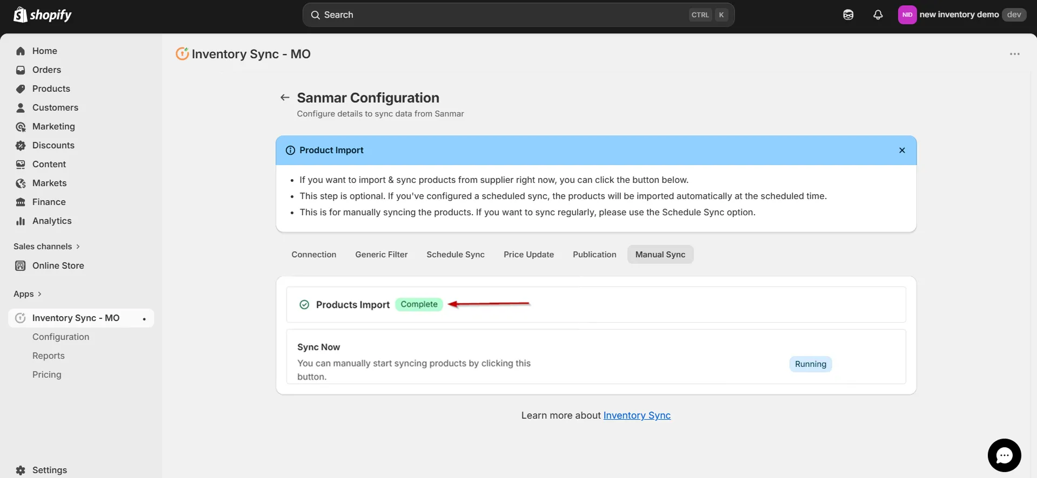The image size is (1037, 478).
Task: Click 'Configure details to sync data from Sanmar'
Action: [380, 114]
